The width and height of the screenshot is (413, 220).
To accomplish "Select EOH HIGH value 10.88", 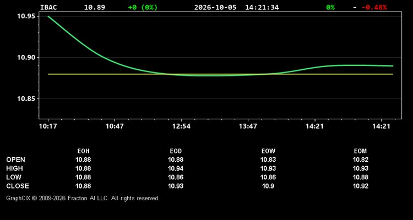I will [x=83, y=168].
